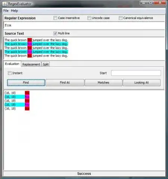This screenshot has height=179, width=168.
Task: Open the Help menu
Action: tap(14, 11)
